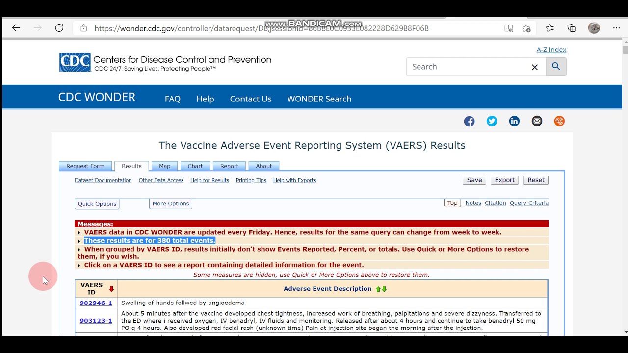Jump to the Notes section
628x353 pixels.
(x=473, y=203)
